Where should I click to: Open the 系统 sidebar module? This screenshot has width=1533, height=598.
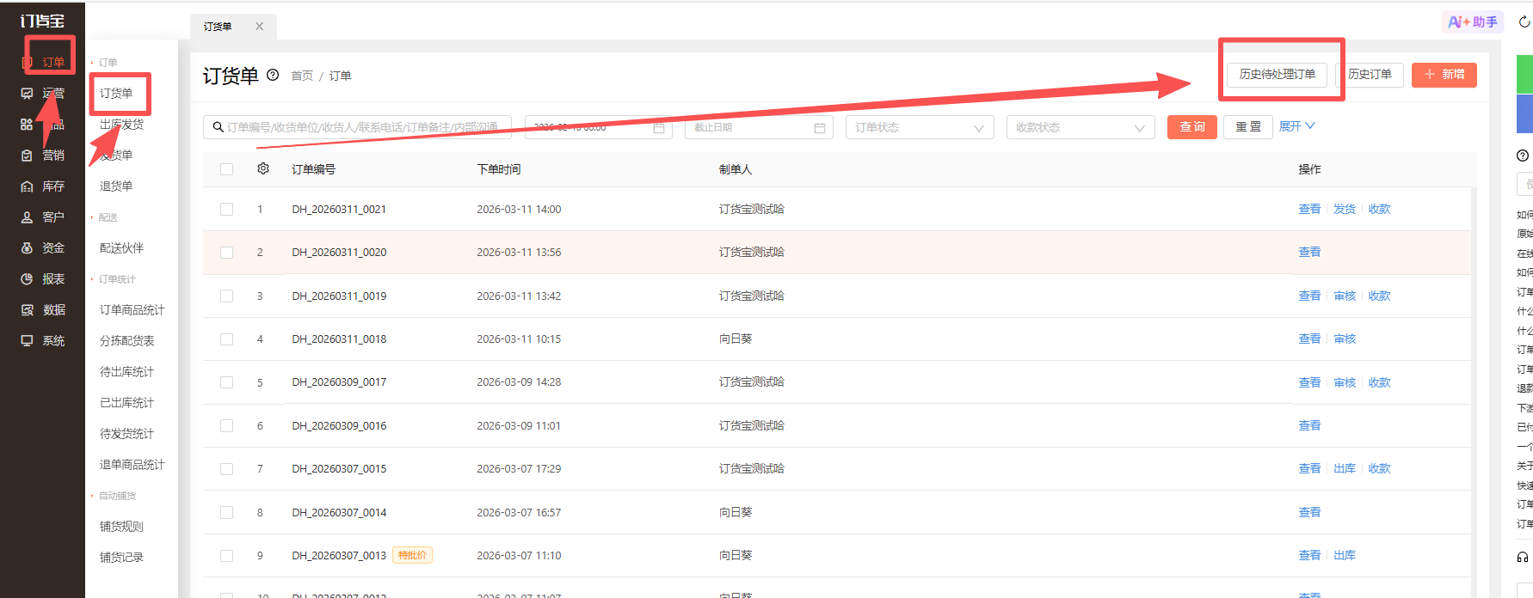(43, 340)
